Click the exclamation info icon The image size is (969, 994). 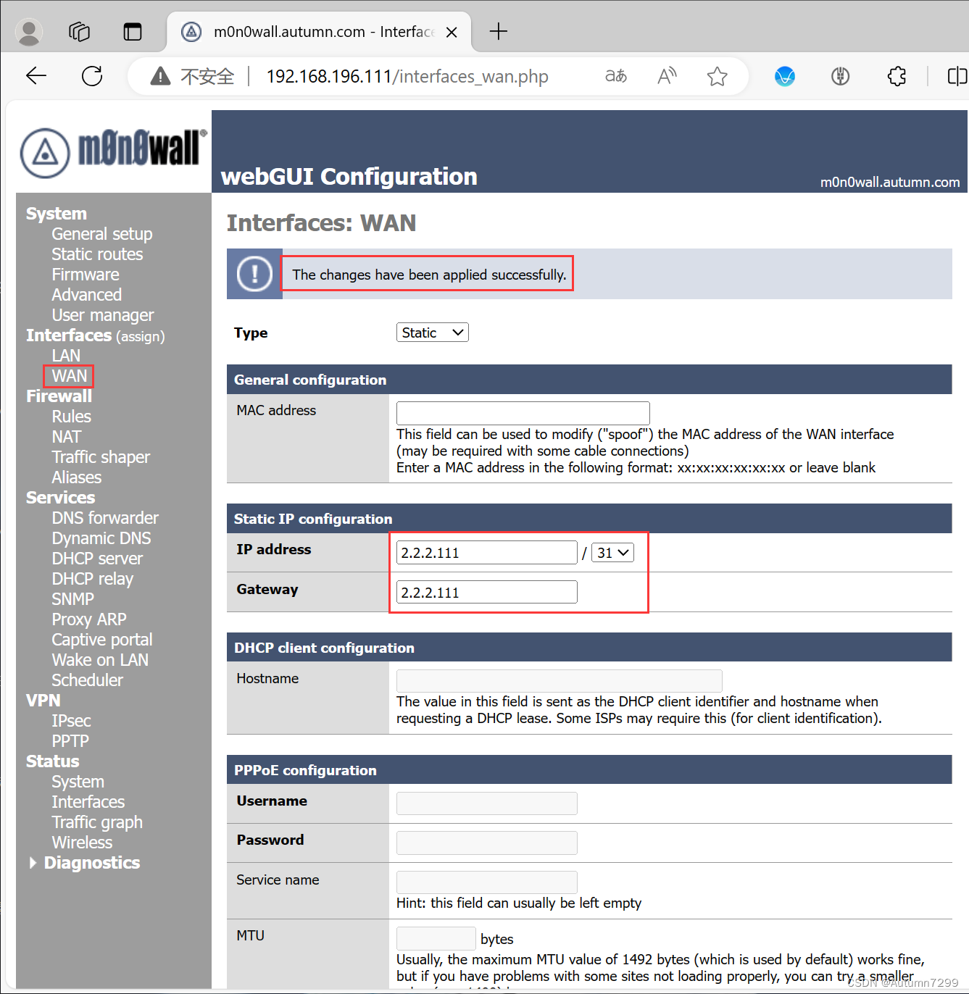click(254, 274)
